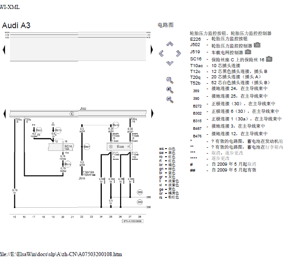283x257 pixels.
Task: Zoom in with the plus magnifier
Action: click(170, 90)
